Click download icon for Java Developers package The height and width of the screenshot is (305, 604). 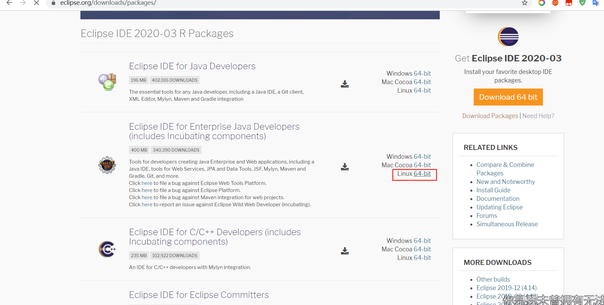345,84
